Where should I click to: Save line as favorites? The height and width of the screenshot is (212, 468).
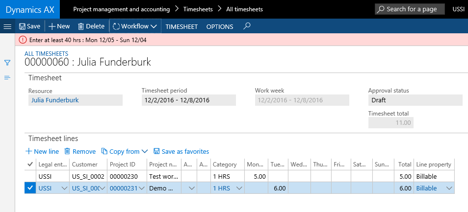point(181,152)
